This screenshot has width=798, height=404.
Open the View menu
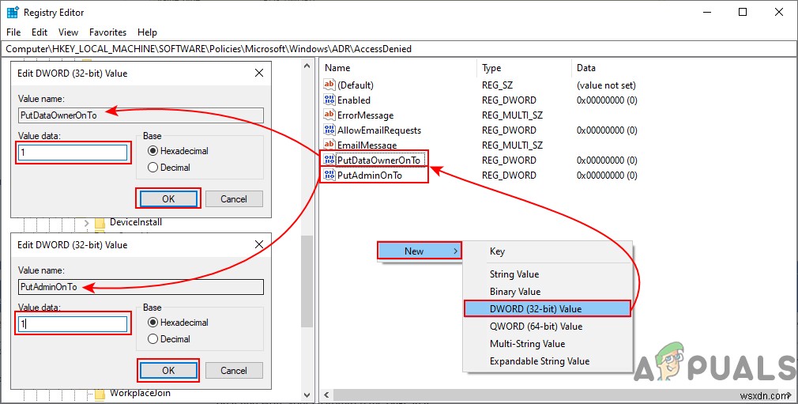click(x=68, y=32)
